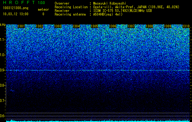Click the 1301 time marker
This screenshot has width=192, height=122.
coord(21,26)
